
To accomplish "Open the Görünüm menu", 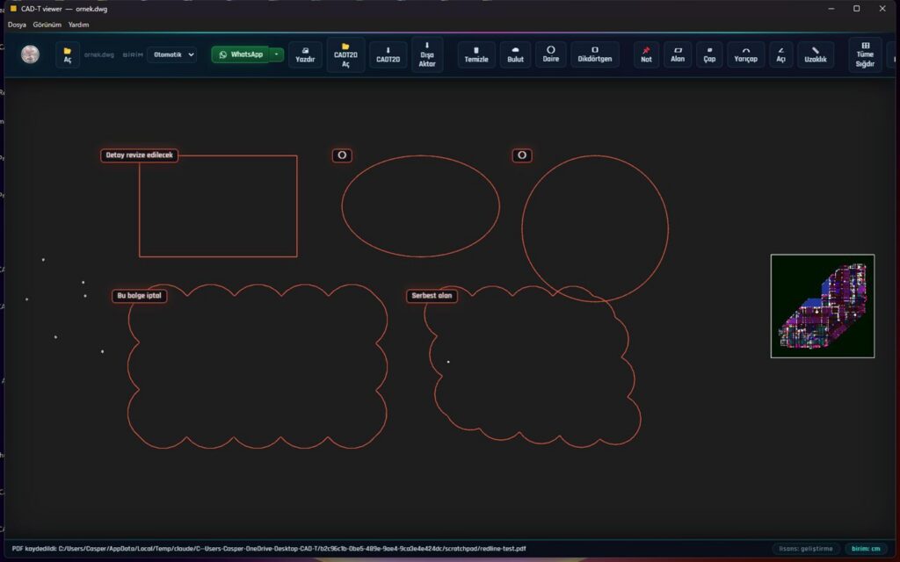I will (x=47, y=25).
